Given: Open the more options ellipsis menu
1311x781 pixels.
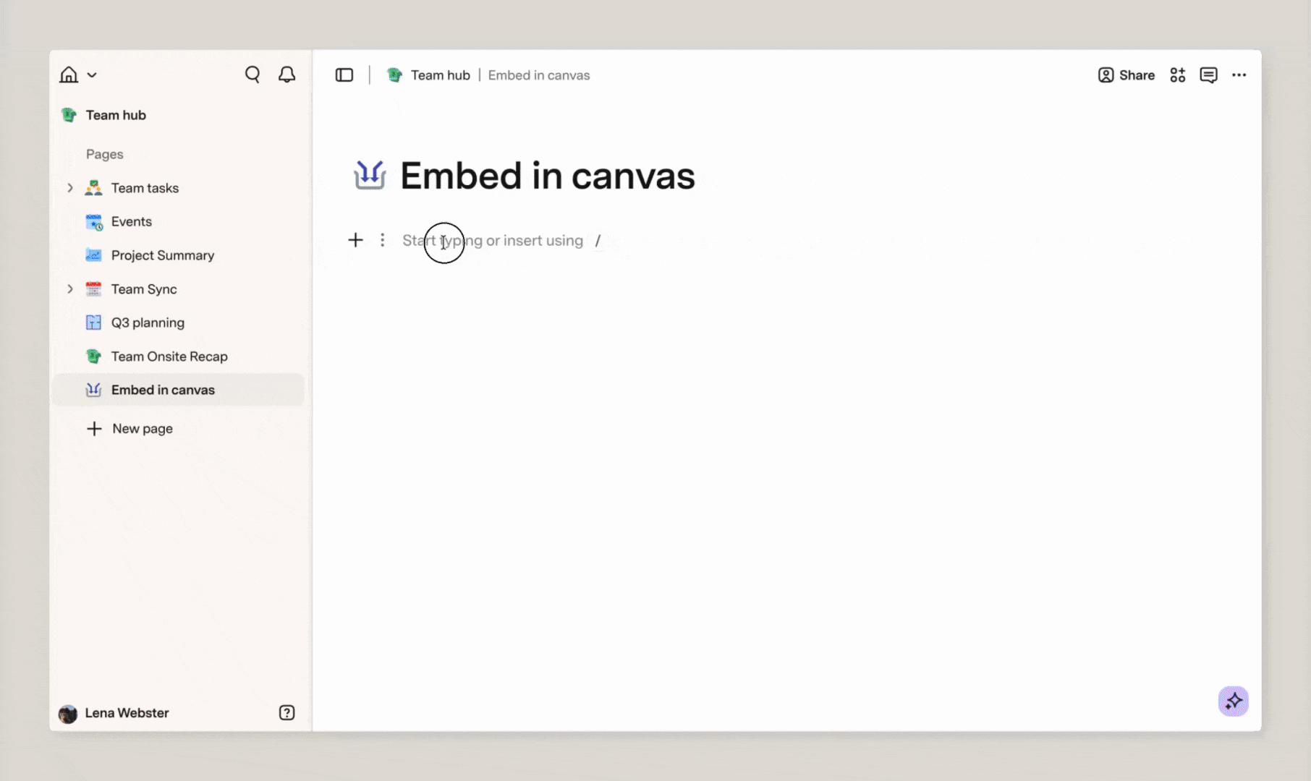Looking at the screenshot, I should tap(1239, 75).
